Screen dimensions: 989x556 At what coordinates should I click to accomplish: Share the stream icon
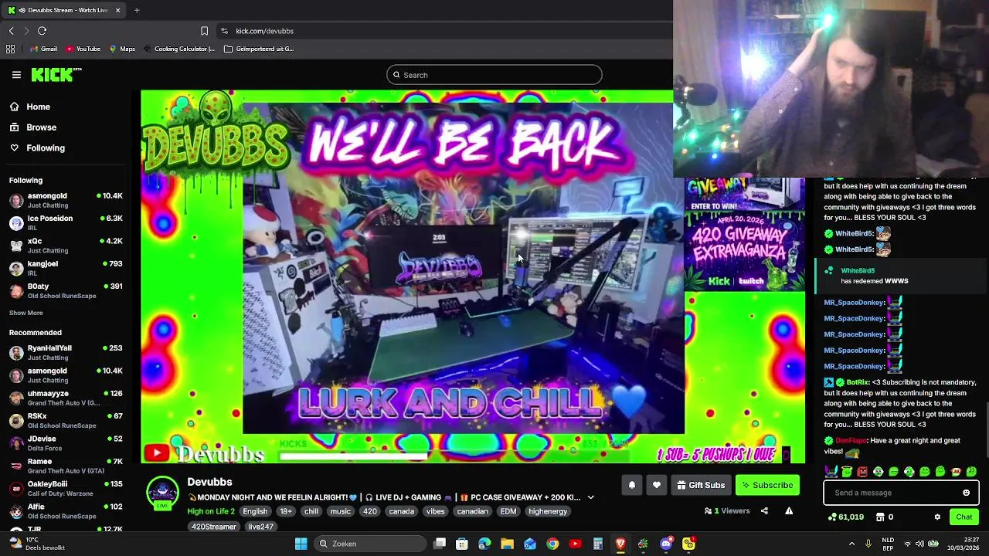click(764, 510)
